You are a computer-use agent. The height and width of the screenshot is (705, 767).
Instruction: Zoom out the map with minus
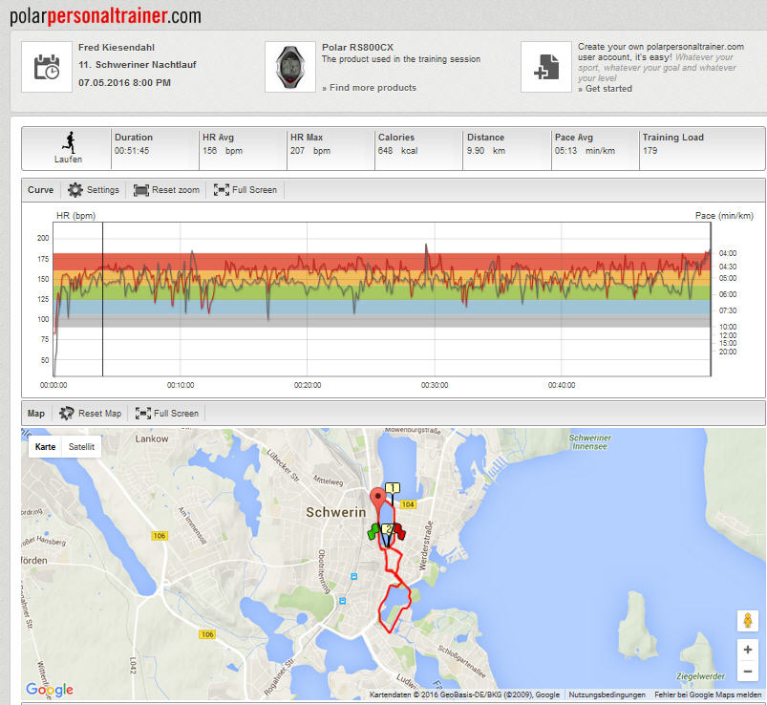(748, 672)
